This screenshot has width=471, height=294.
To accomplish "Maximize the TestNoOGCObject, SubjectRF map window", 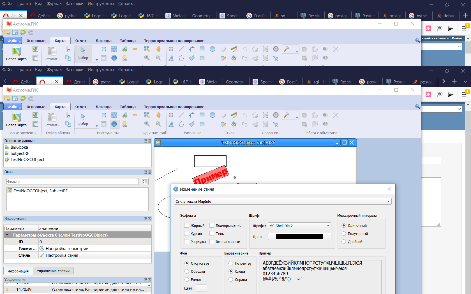I will (x=345, y=143).
